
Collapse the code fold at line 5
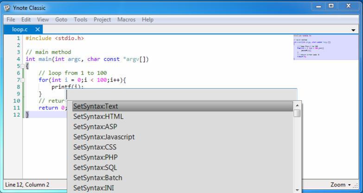[22, 66]
